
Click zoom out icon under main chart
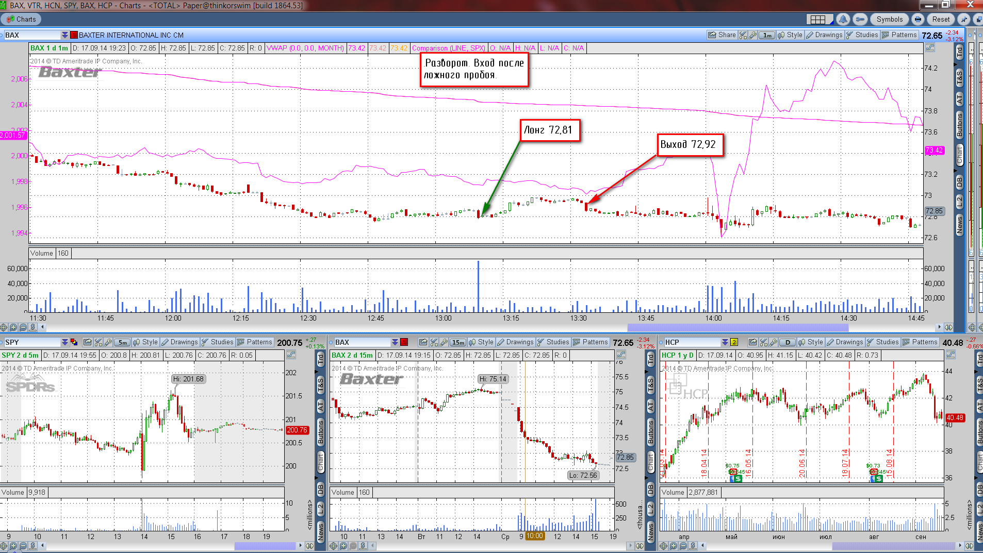tap(23, 327)
